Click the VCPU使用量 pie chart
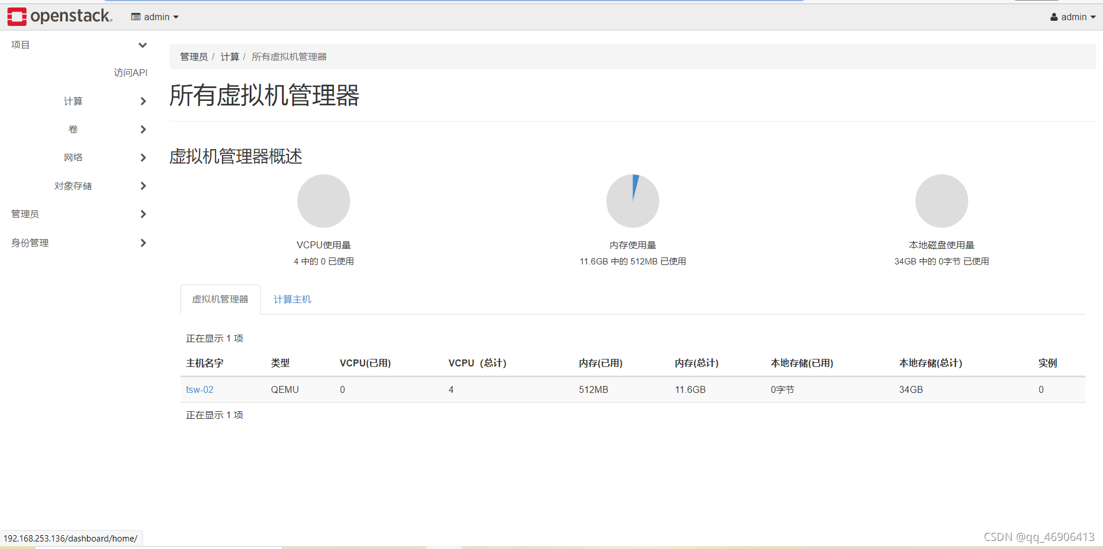Viewport: 1103px width, 549px height. tap(323, 201)
